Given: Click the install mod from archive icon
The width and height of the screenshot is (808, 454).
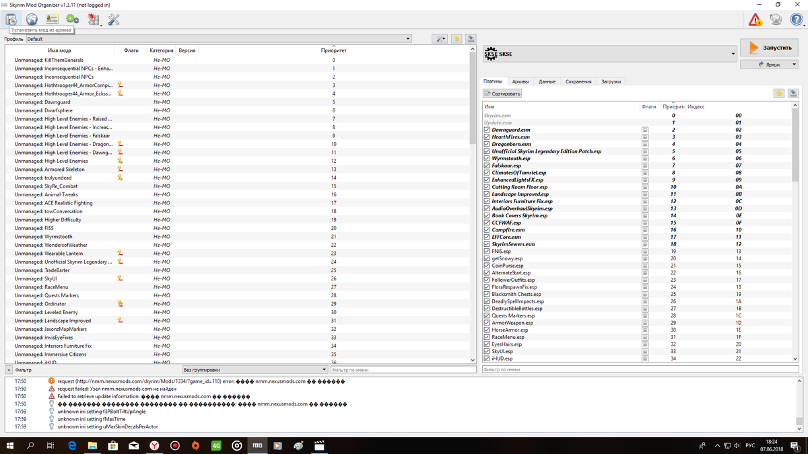Looking at the screenshot, I should click(11, 19).
